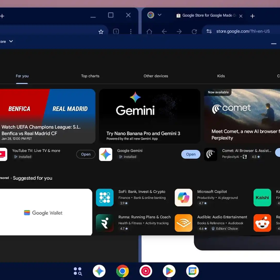
Task: Expand the Chrome profile dropdown arrow
Action: (160, 15)
